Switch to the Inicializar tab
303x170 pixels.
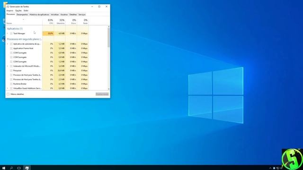[x=55, y=15]
